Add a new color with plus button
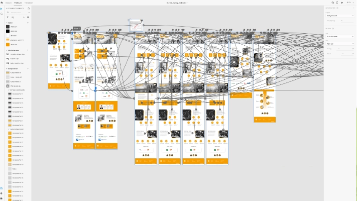Viewport: 357px width, 201px height. 28,23
